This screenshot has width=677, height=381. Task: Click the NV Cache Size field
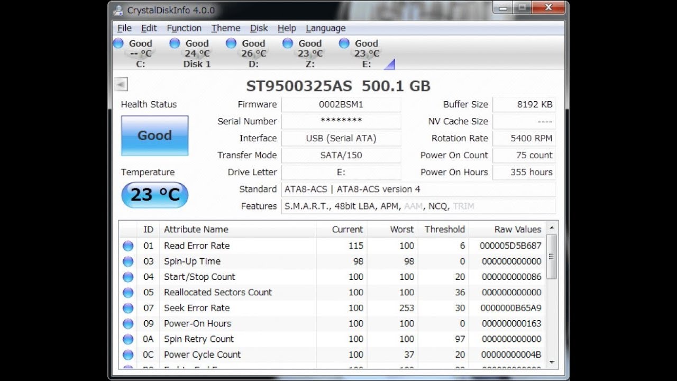click(x=524, y=121)
